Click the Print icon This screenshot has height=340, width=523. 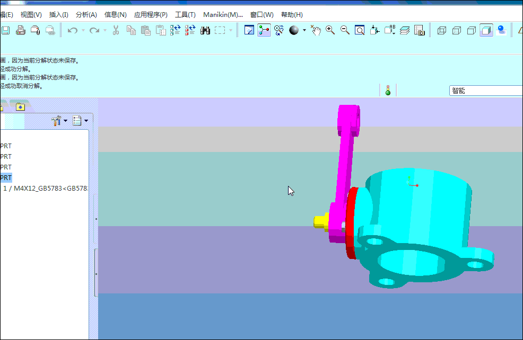(x=20, y=30)
